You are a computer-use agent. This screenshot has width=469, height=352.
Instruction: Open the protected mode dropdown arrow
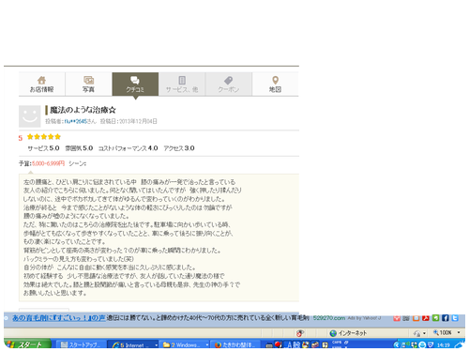point(424,333)
